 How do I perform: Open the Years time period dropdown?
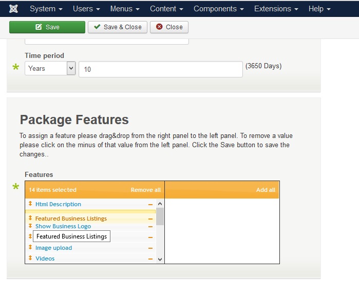[50, 68]
